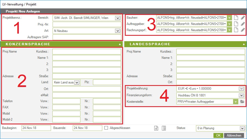Toggle the Abgeschlossen checkbox
Image resolution: width=247 pixels, height=139 pixels.
(x=106, y=128)
